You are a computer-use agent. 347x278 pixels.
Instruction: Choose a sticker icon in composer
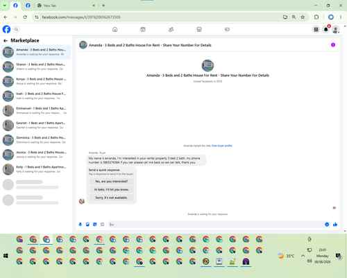(95, 225)
